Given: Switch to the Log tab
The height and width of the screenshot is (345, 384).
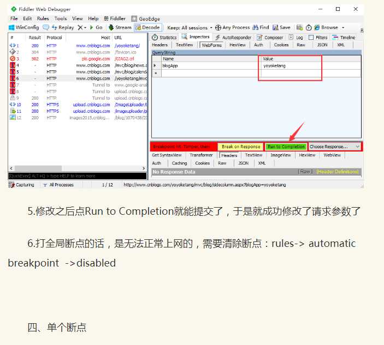Looking at the screenshot, I should pos(296,38).
